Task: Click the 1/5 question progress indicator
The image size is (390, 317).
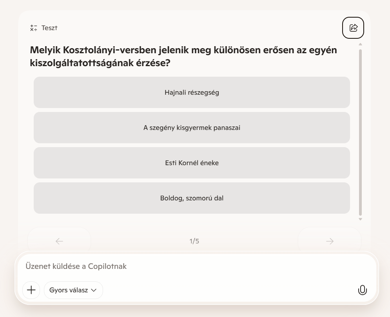Action: point(194,241)
